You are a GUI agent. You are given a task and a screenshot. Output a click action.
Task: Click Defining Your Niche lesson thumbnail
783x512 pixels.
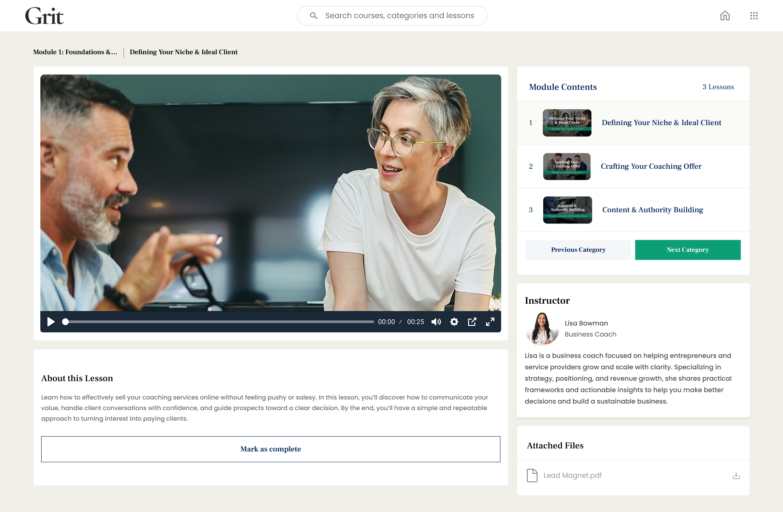(x=567, y=123)
